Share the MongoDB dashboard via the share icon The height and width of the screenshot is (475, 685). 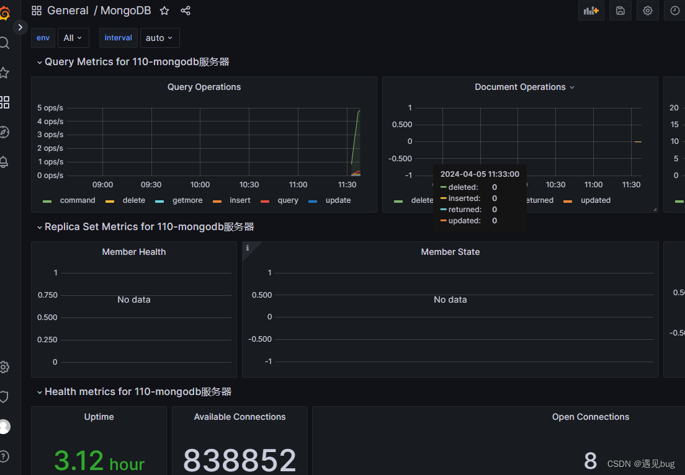coord(185,11)
